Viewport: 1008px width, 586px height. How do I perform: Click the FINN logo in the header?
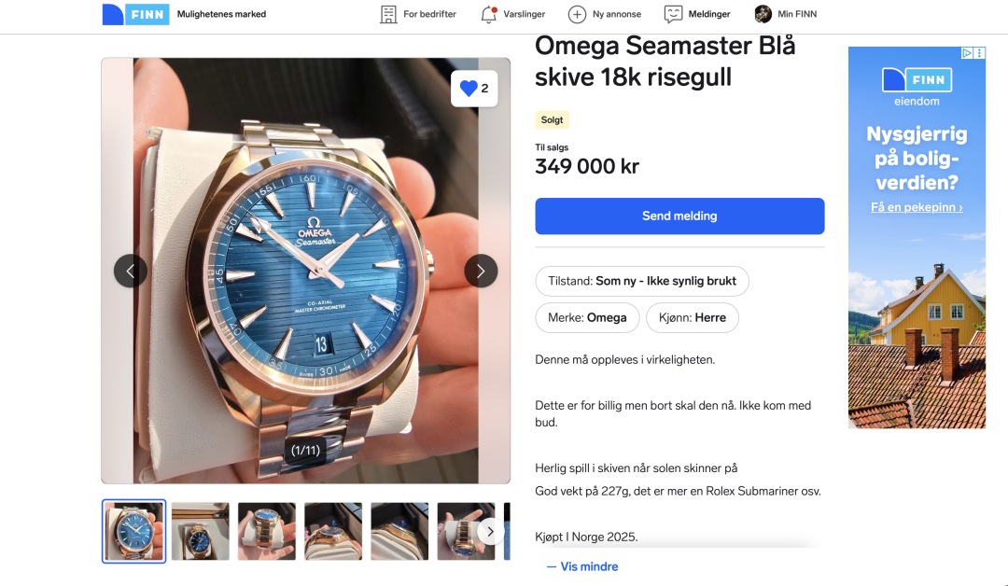coord(135,14)
